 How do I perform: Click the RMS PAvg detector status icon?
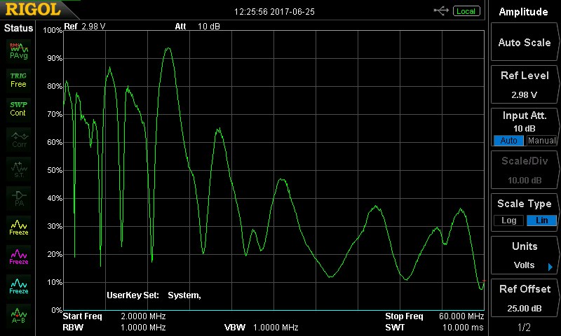[x=19, y=50]
